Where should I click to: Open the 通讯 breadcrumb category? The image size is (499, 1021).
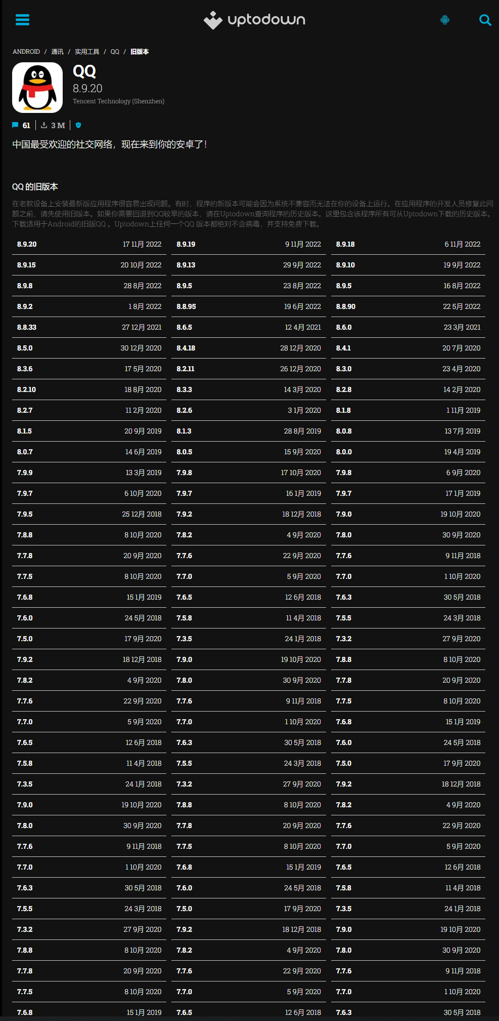click(57, 52)
